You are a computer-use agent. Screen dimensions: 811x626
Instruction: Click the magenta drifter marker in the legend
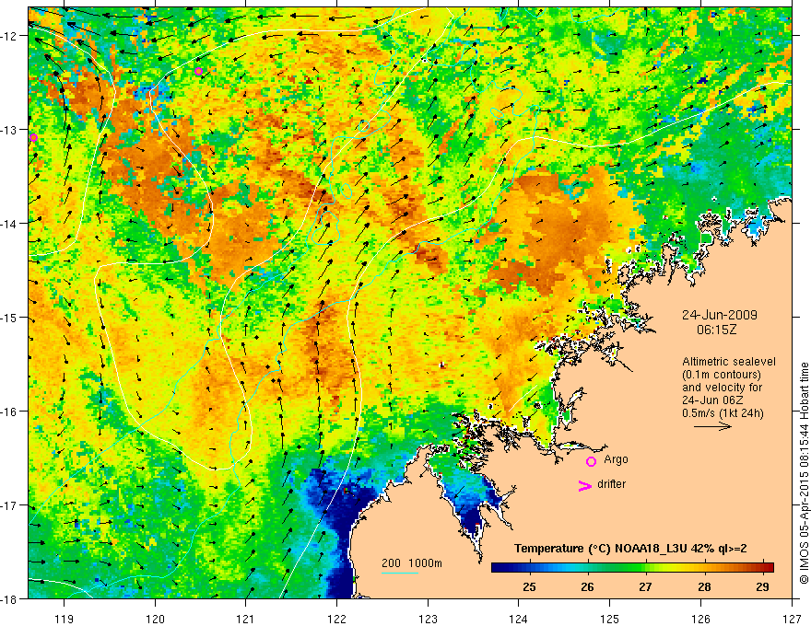click(x=584, y=485)
